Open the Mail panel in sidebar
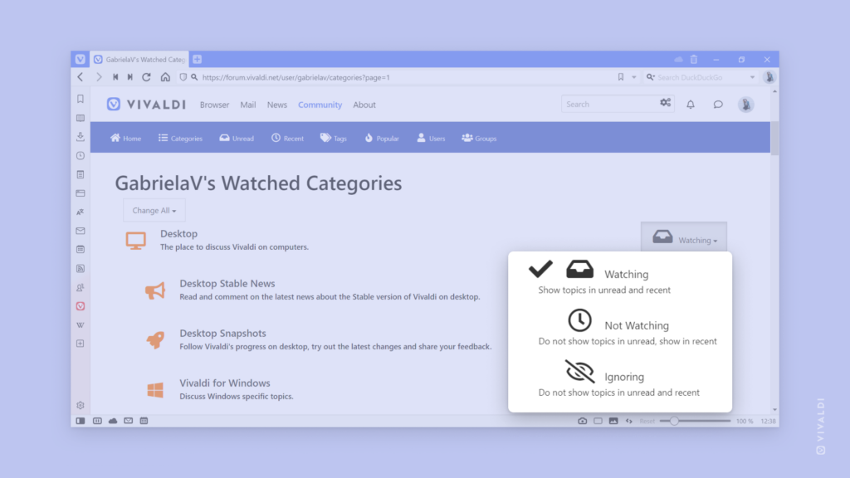The width and height of the screenshot is (850, 478). 81,231
